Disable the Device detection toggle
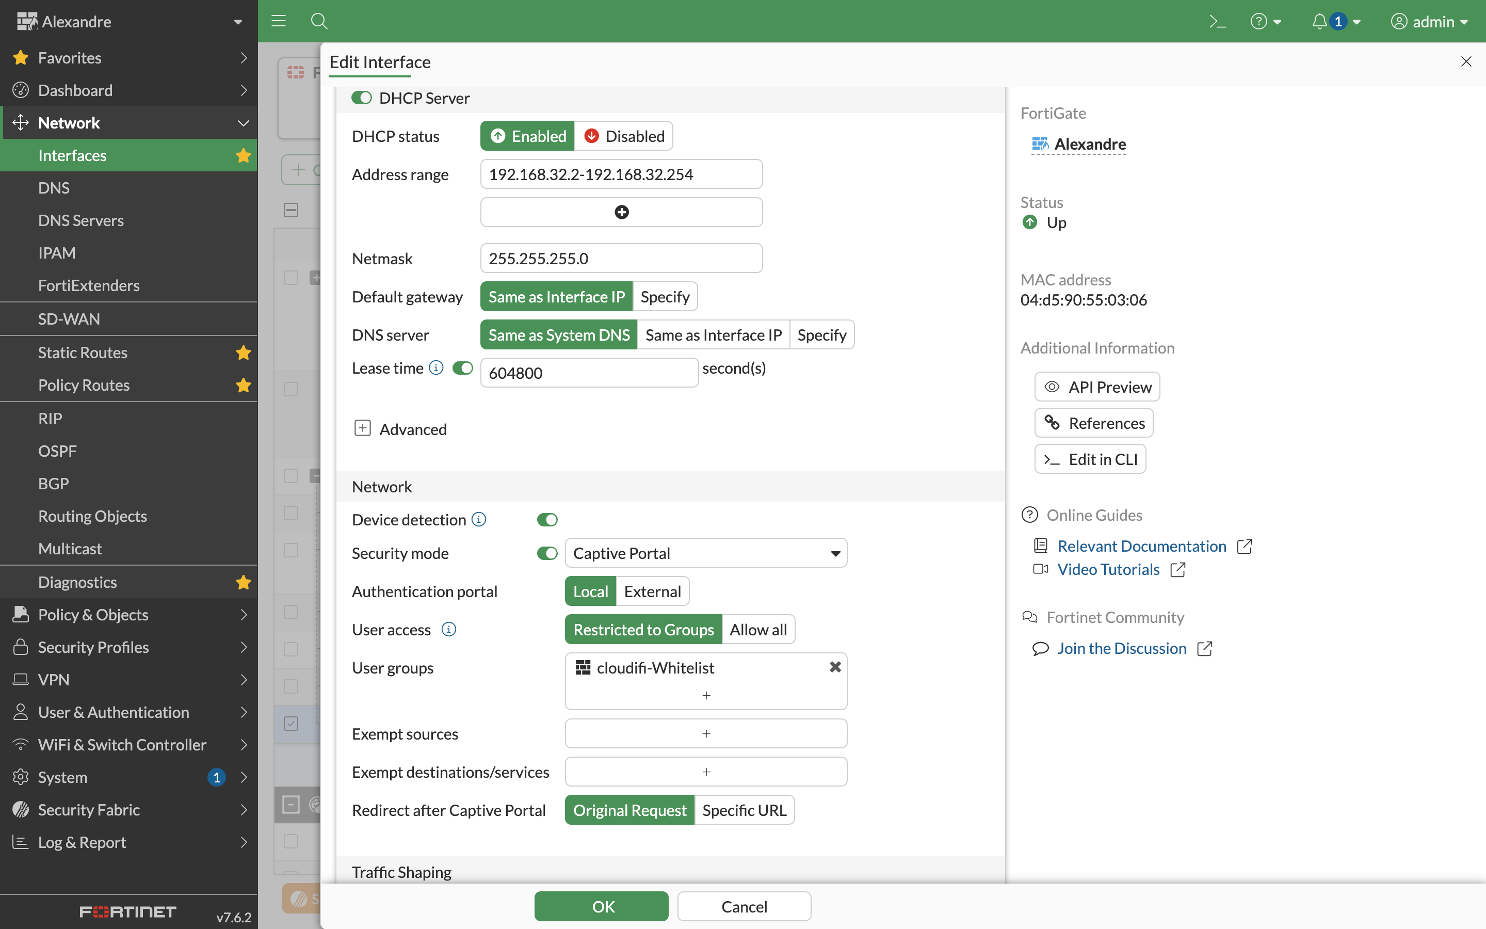Screen dimensions: 1486x929 546,520
